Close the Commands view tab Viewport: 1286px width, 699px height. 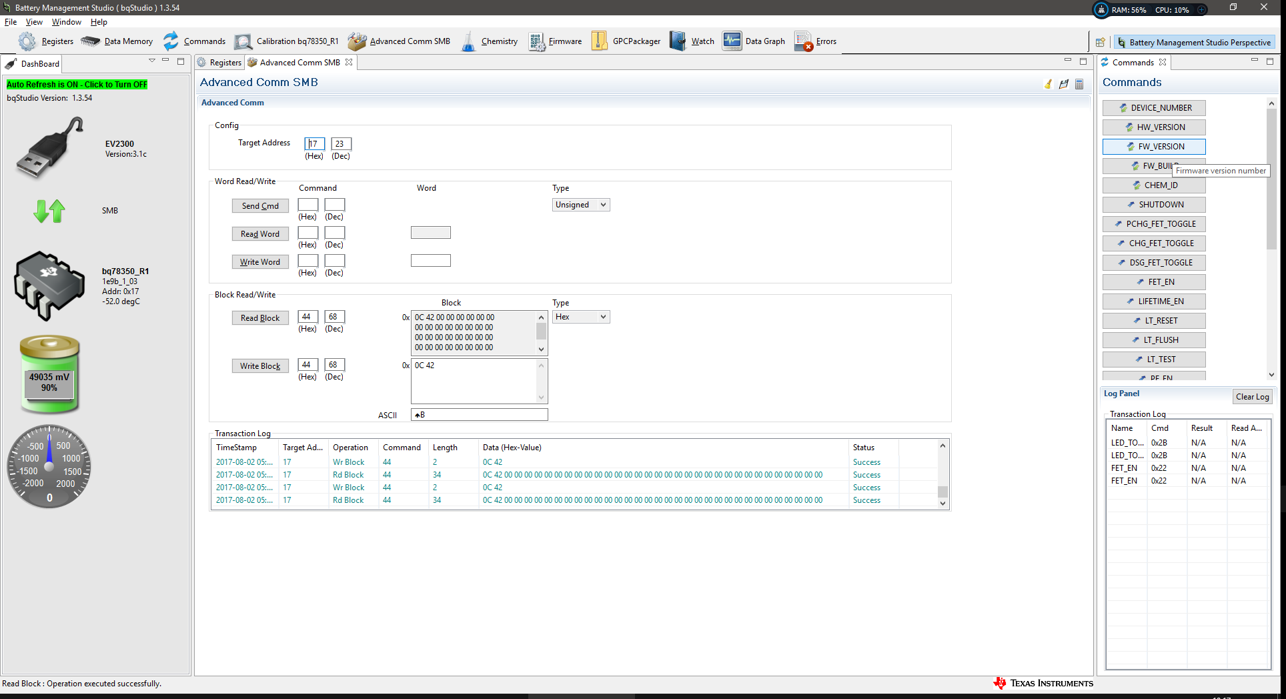pyautogui.click(x=1163, y=62)
